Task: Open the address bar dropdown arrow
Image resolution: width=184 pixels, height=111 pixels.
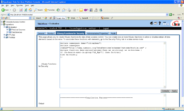Action: [167, 14]
